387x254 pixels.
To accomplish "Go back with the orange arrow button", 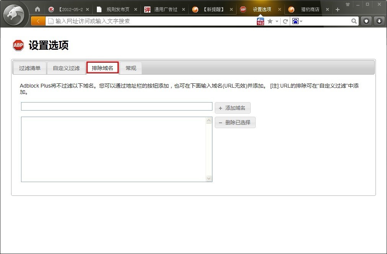I will pyautogui.click(x=38, y=21).
